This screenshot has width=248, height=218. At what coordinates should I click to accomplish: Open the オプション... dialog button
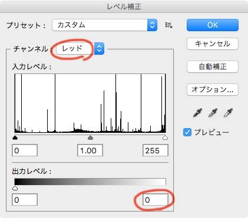pyautogui.click(x=213, y=90)
